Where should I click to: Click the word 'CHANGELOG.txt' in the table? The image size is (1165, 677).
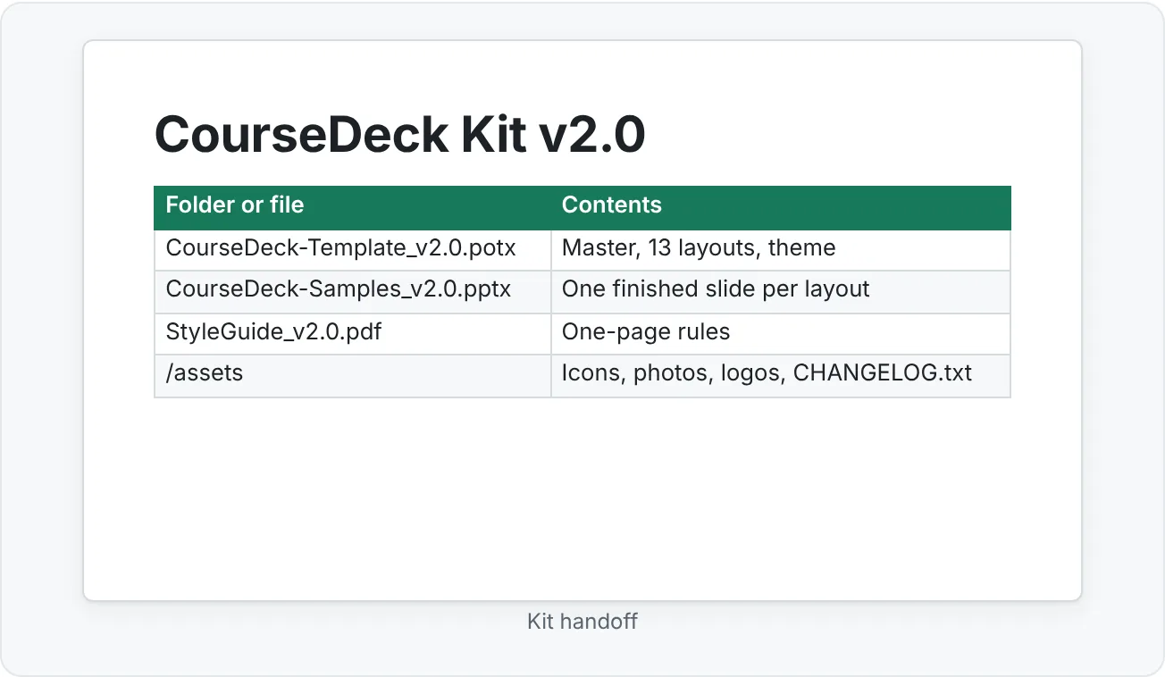(883, 372)
